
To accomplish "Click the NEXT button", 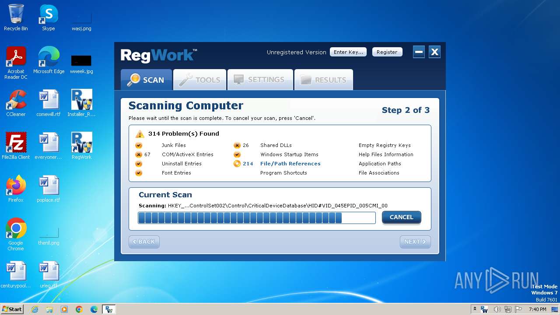I will [415, 241].
